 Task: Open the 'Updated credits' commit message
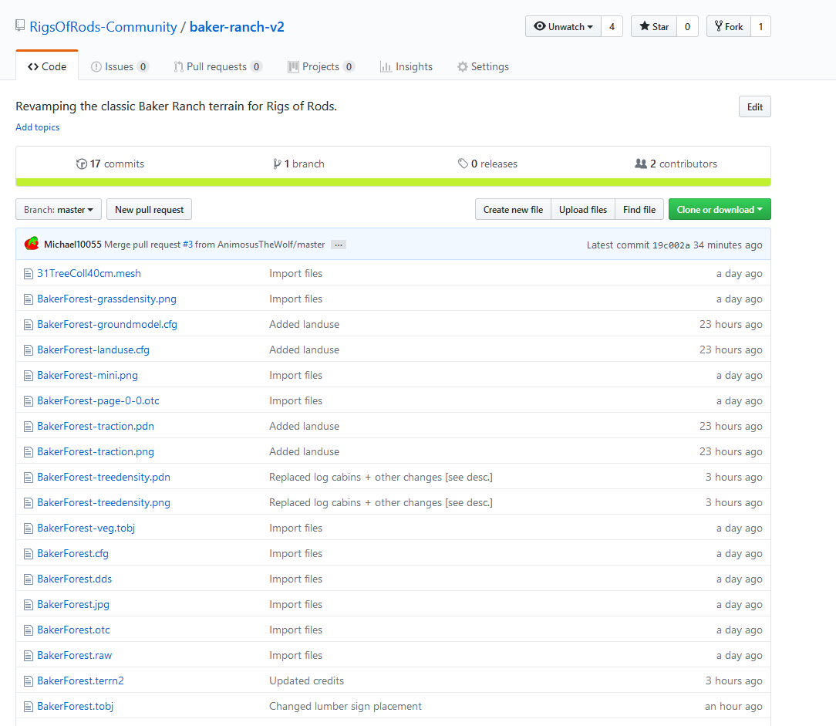tap(307, 680)
